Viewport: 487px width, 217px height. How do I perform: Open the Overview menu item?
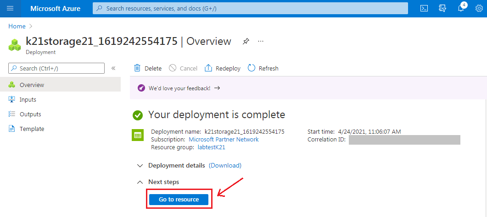point(60,85)
